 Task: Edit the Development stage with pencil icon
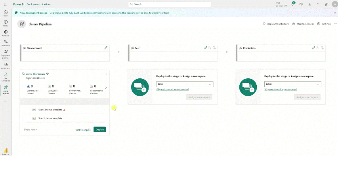coord(106,48)
